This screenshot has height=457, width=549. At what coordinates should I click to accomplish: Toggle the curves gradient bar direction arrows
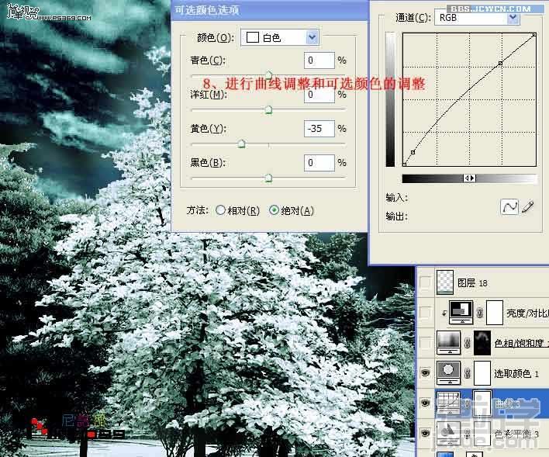click(x=470, y=178)
